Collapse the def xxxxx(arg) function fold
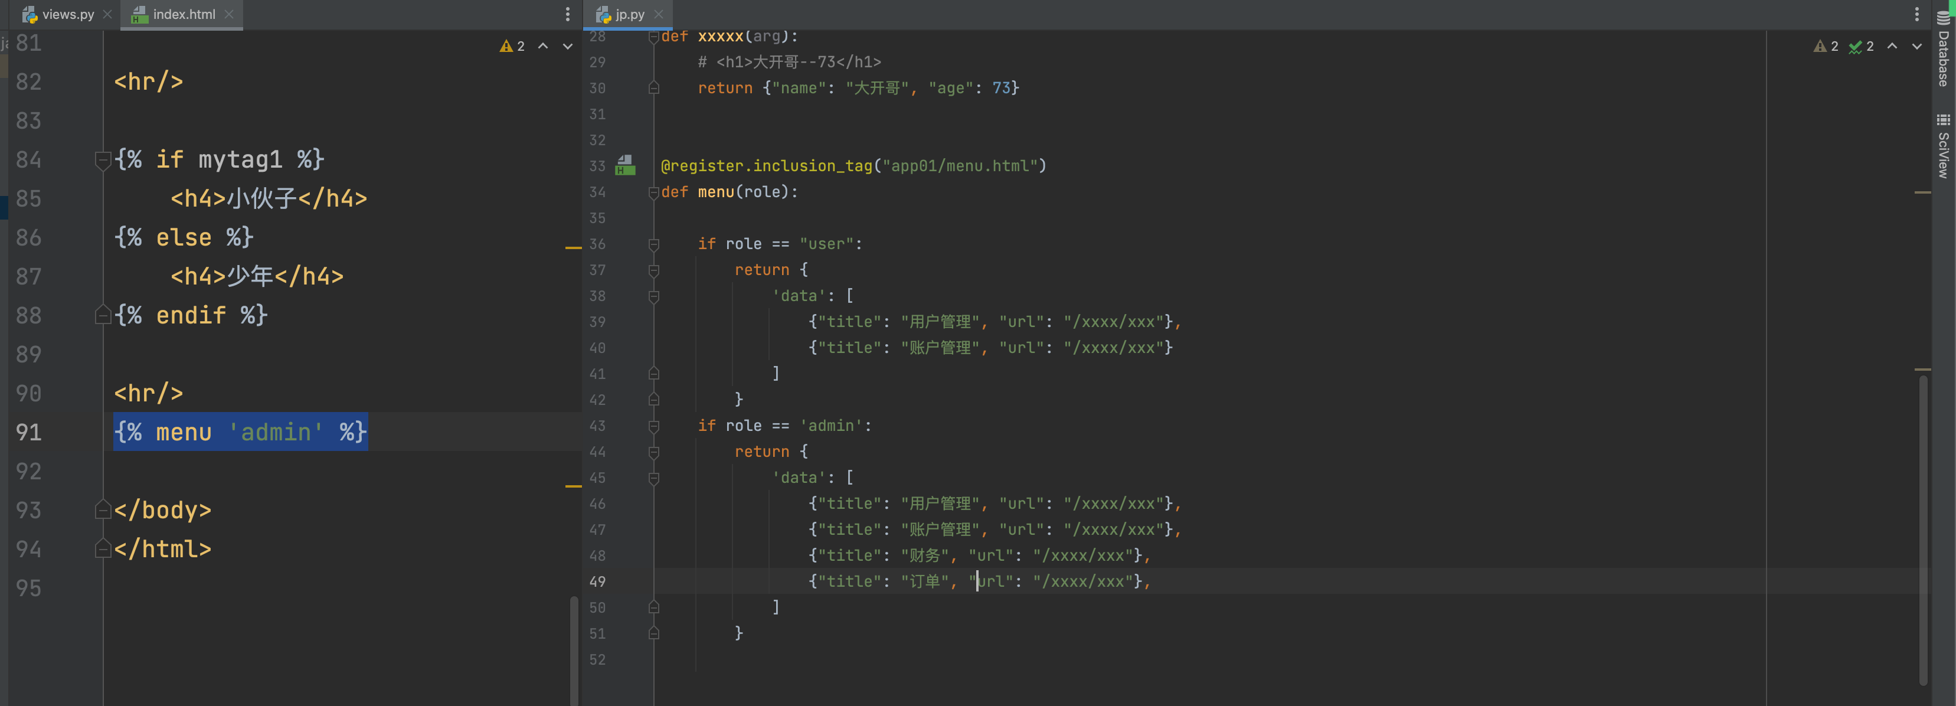 click(x=654, y=37)
